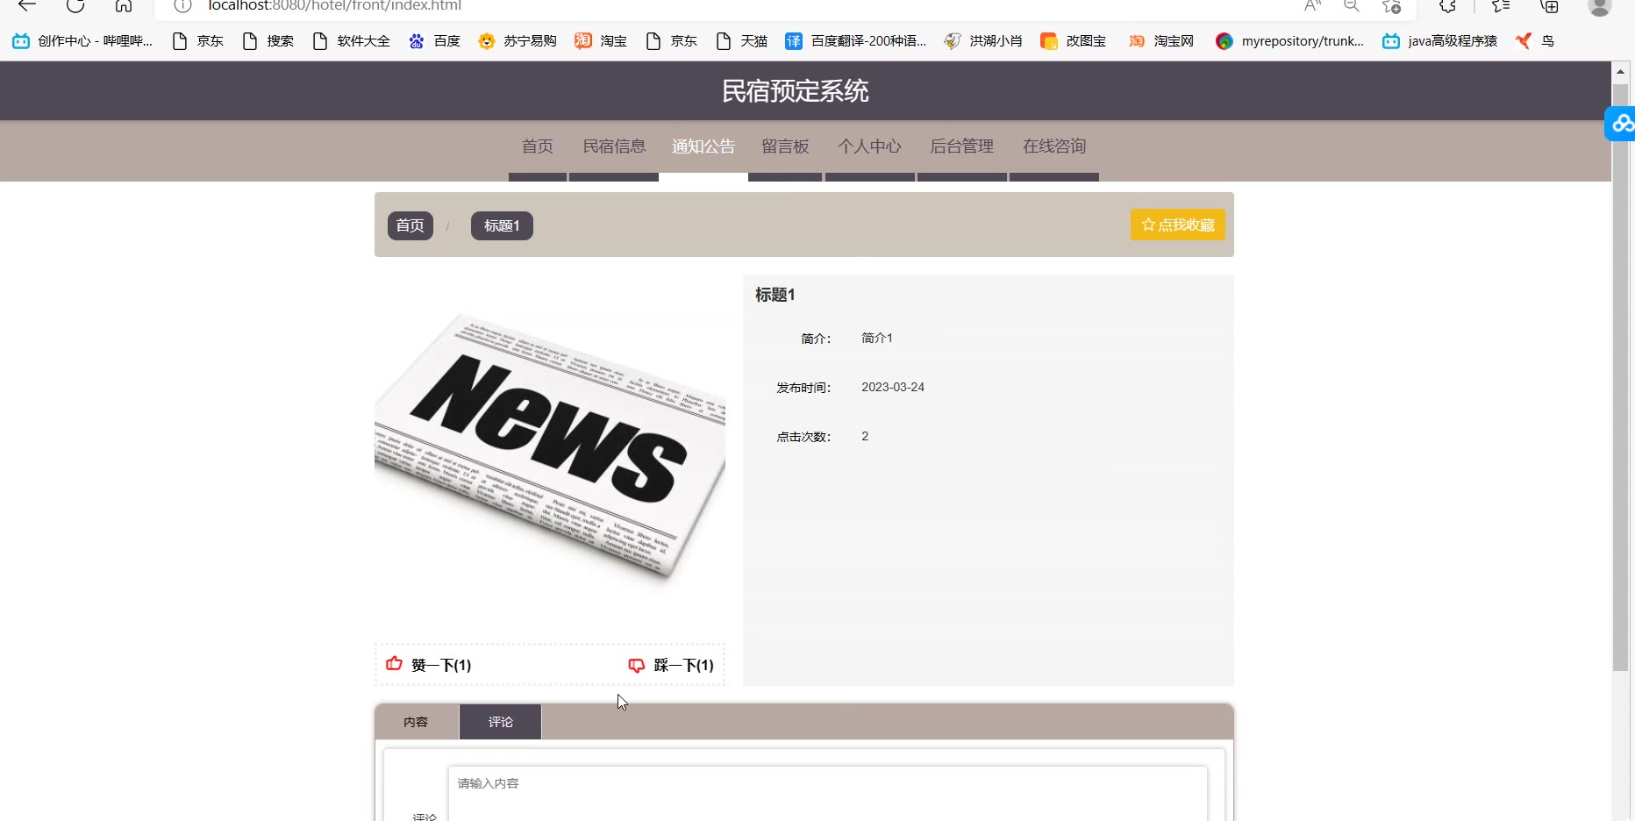Open the 鸟 bookmark
Screen dimensions: 1635x821
(x=1535, y=41)
